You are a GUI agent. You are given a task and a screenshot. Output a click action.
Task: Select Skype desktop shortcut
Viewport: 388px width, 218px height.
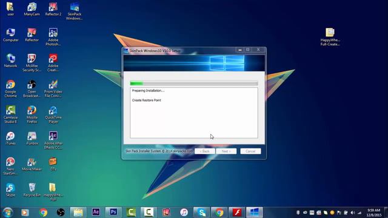(11, 190)
